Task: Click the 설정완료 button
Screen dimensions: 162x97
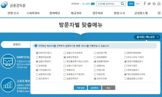Action: click(x=94, y=88)
